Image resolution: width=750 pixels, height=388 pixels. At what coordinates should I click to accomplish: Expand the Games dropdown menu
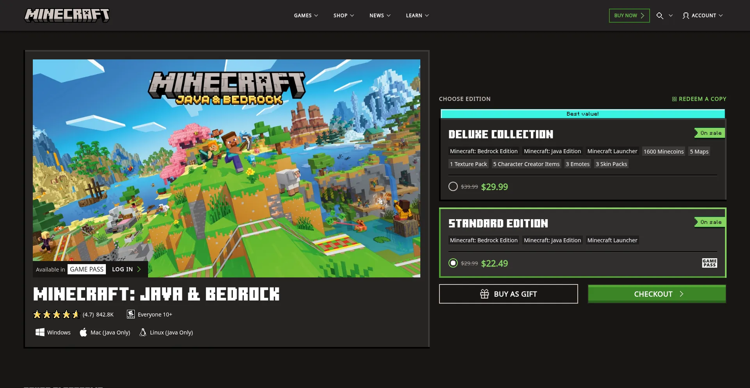[x=306, y=16]
